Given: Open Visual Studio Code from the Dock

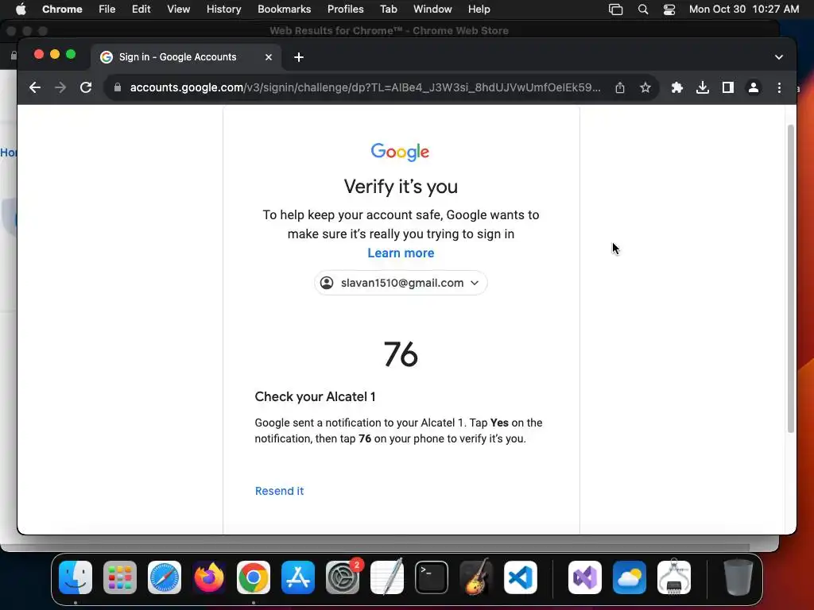Looking at the screenshot, I should tap(521, 577).
